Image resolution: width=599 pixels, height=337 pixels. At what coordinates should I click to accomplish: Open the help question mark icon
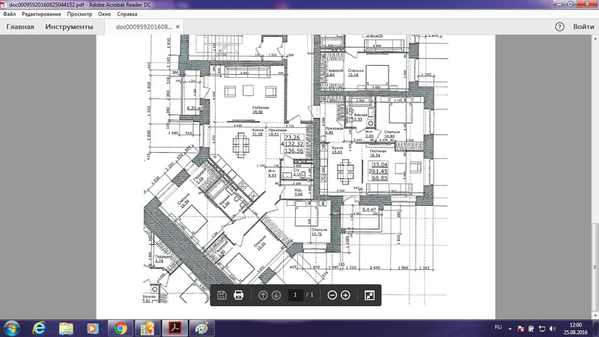tap(559, 27)
